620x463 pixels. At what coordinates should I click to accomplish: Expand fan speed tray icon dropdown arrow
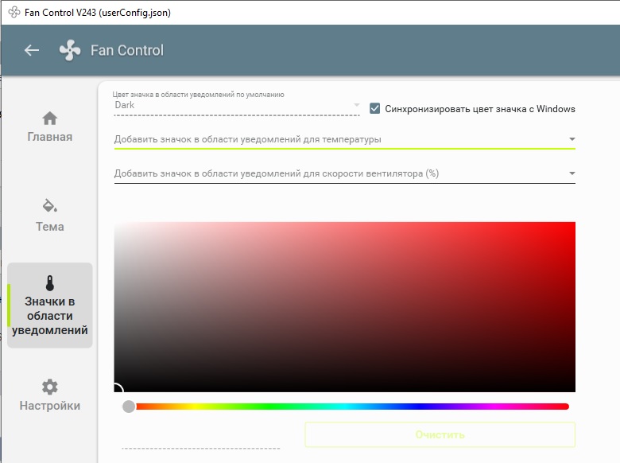(572, 173)
